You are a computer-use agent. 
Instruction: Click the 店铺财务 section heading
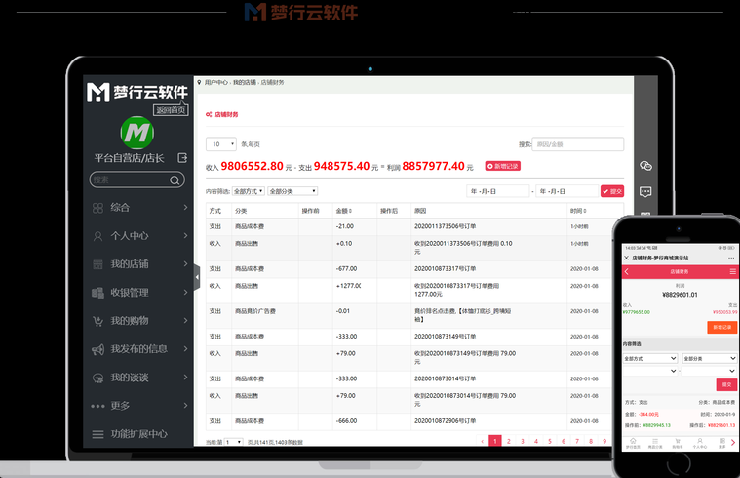(x=226, y=114)
